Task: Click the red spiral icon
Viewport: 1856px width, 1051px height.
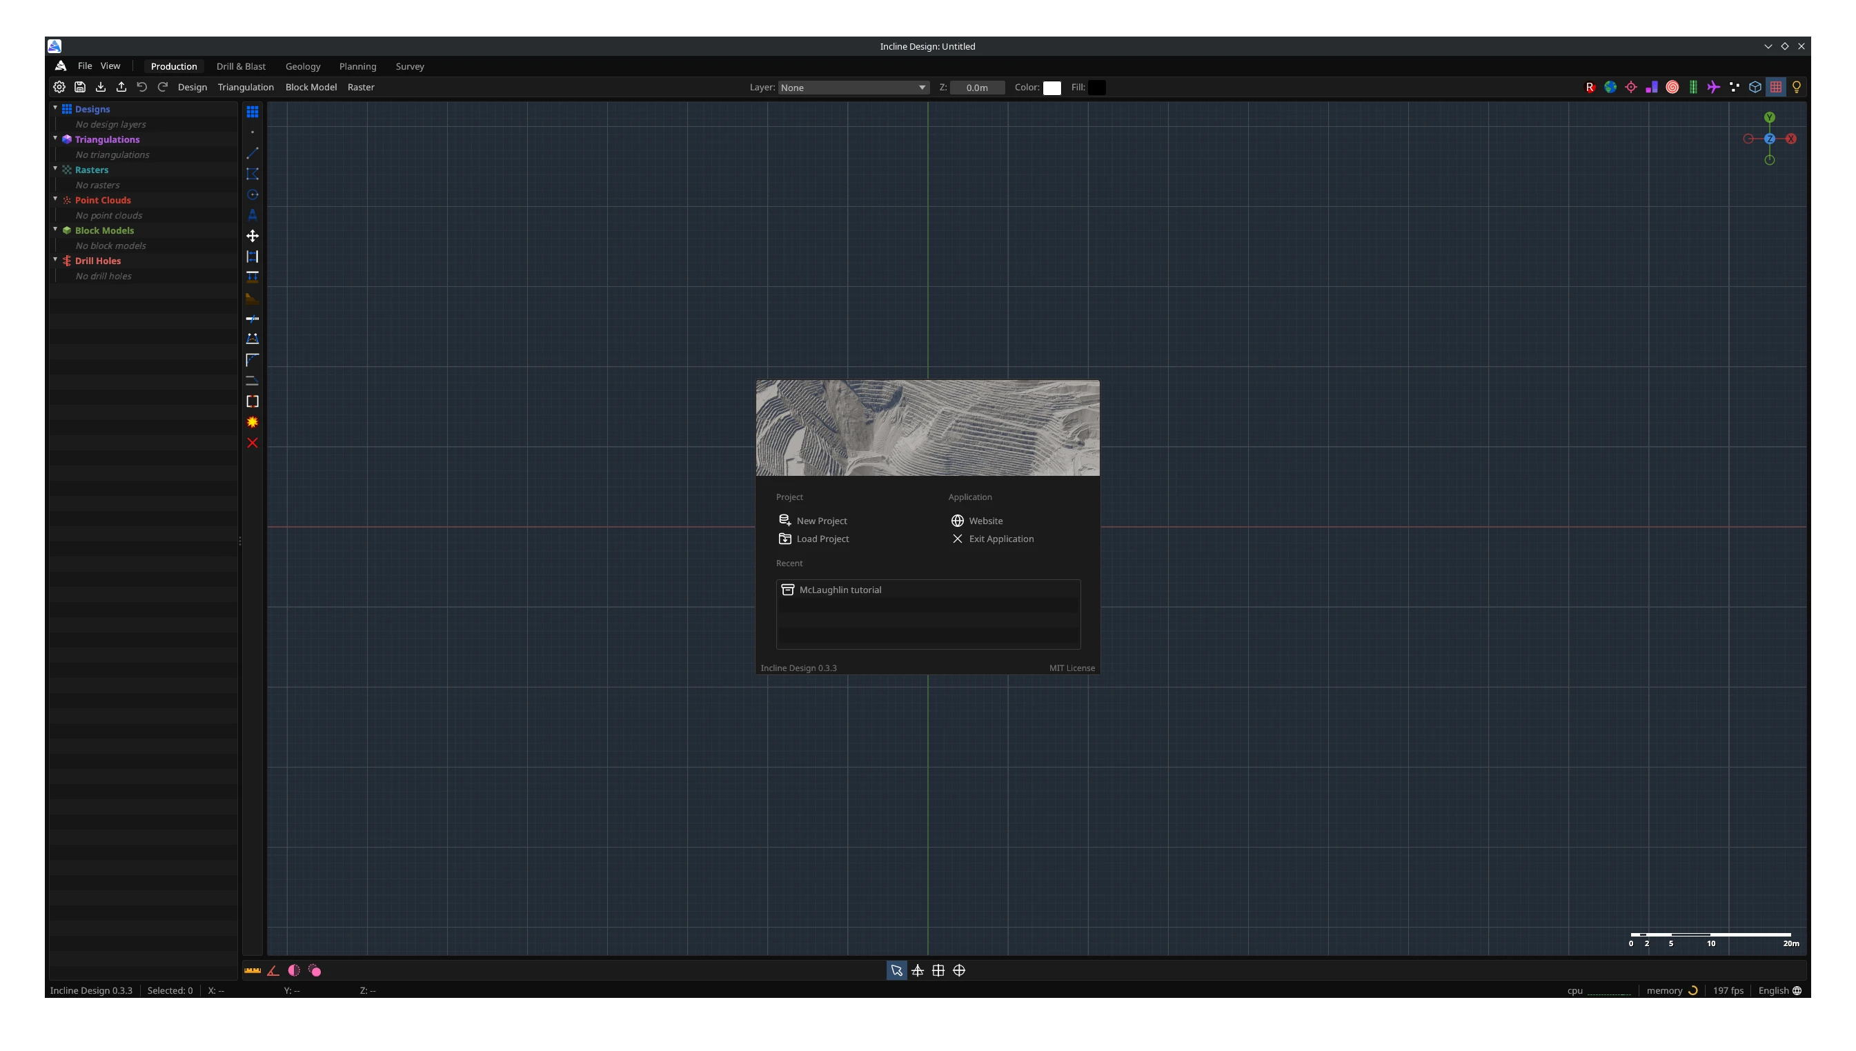Action: point(1672,88)
